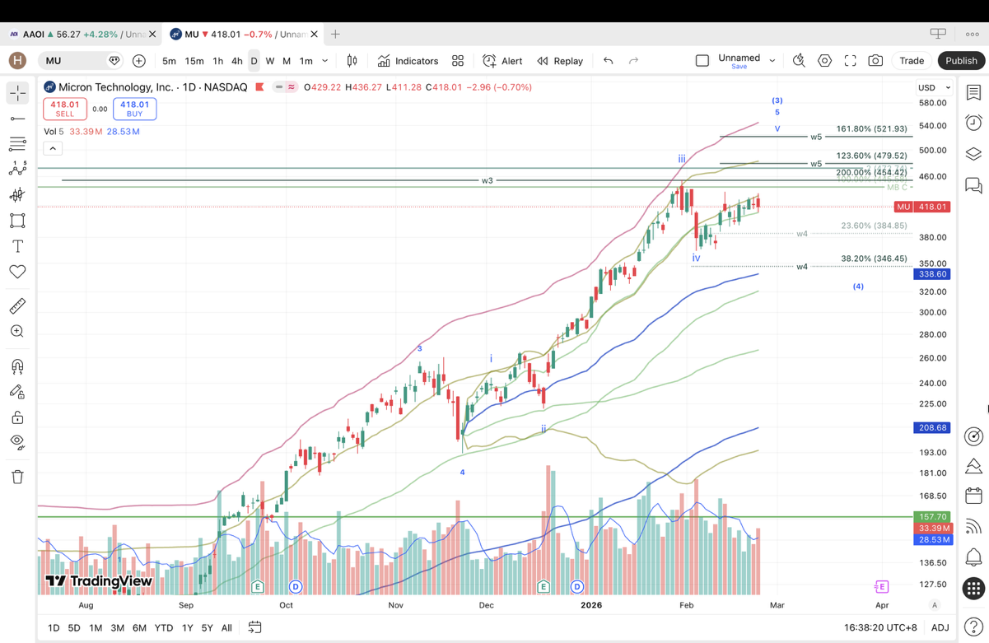Open the USD currency dropdown
Viewport: 989px width, 643px height.
934,87
